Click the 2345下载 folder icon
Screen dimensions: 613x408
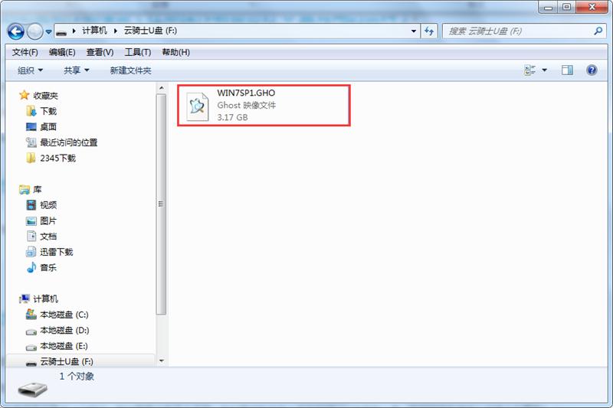click(x=31, y=158)
